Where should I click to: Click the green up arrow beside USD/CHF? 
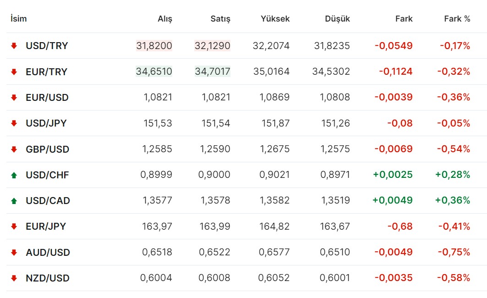(14, 175)
